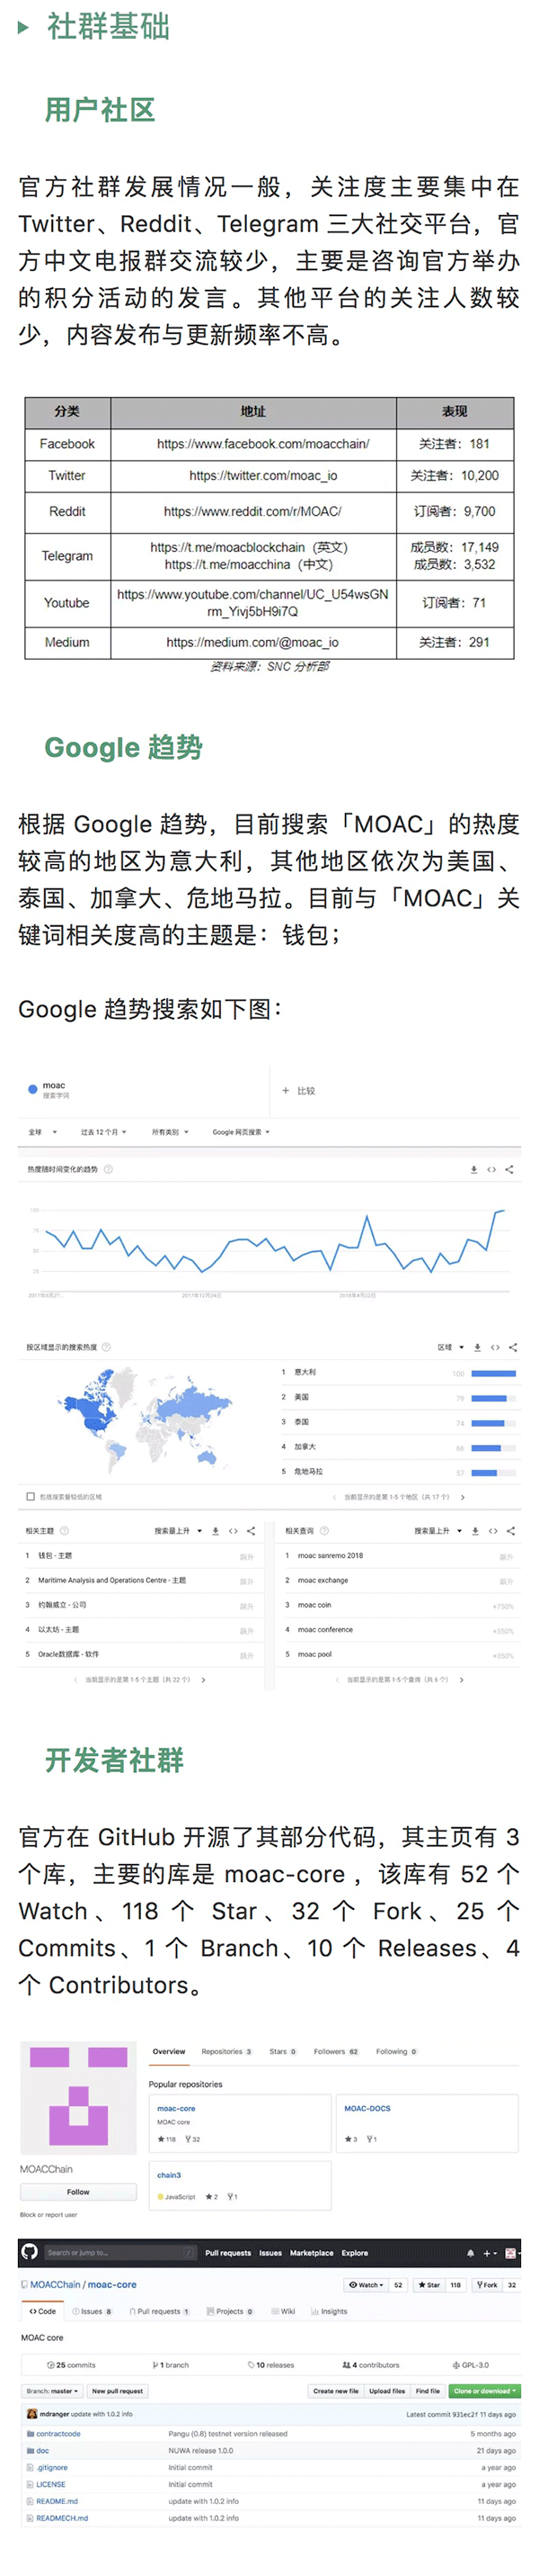This screenshot has height=2576, width=539.
Task: Open the 区域 dropdown above region list
Action: pyautogui.click(x=450, y=1347)
